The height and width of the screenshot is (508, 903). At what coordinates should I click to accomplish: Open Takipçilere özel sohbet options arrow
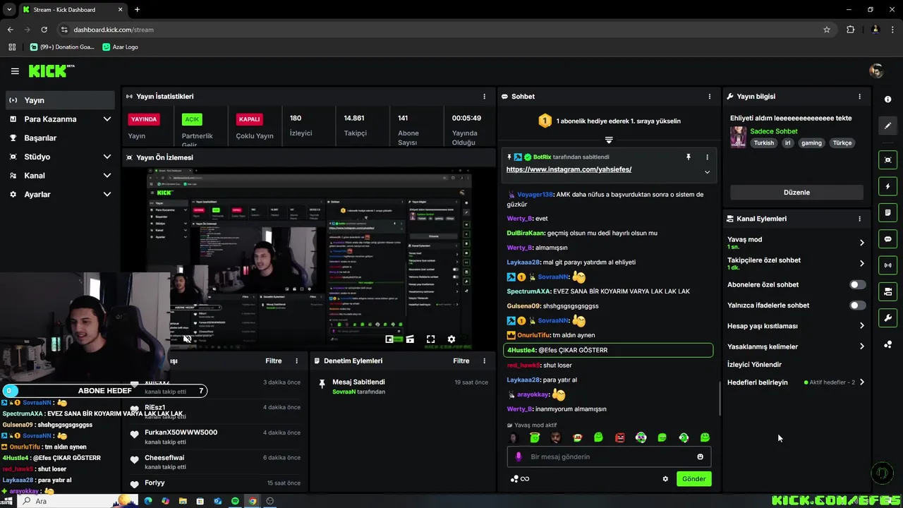(862, 263)
